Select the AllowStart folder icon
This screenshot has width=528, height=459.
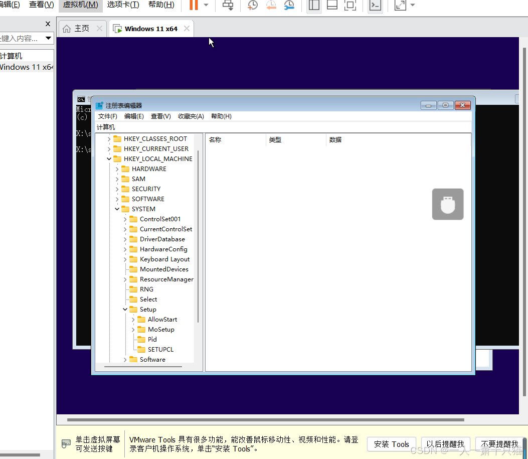coord(141,320)
